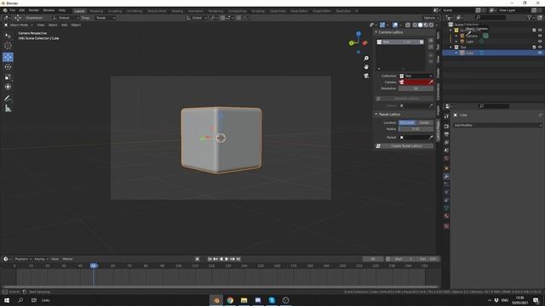
Task: Open the viewport Options dropdown
Action: pyautogui.click(x=431, y=18)
